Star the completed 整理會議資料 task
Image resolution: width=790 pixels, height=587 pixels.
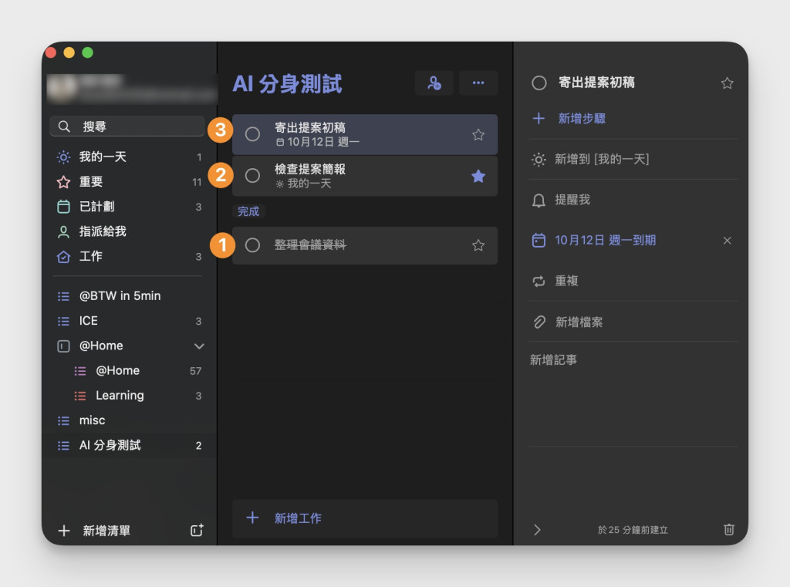478,245
